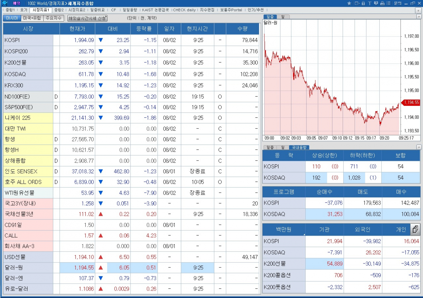Open the list menu icon in title bar

click(388, 3)
